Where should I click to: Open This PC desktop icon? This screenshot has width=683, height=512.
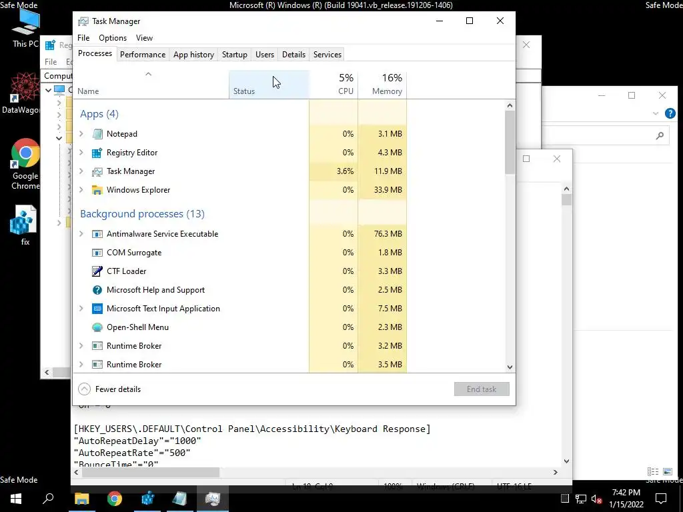(x=25, y=28)
